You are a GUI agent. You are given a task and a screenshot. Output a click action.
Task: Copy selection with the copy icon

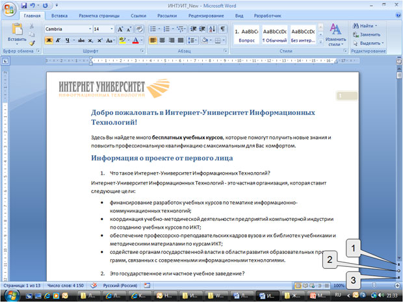click(x=32, y=34)
